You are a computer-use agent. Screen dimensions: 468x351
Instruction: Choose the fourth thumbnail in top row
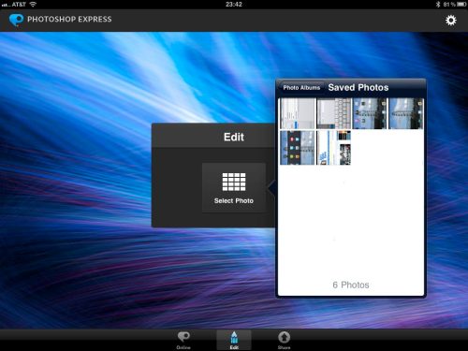click(x=406, y=113)
